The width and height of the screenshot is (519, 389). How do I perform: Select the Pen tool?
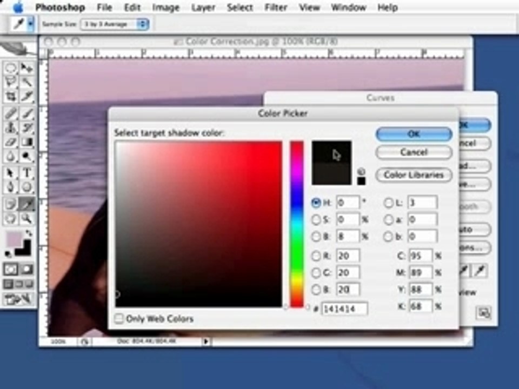11,187
